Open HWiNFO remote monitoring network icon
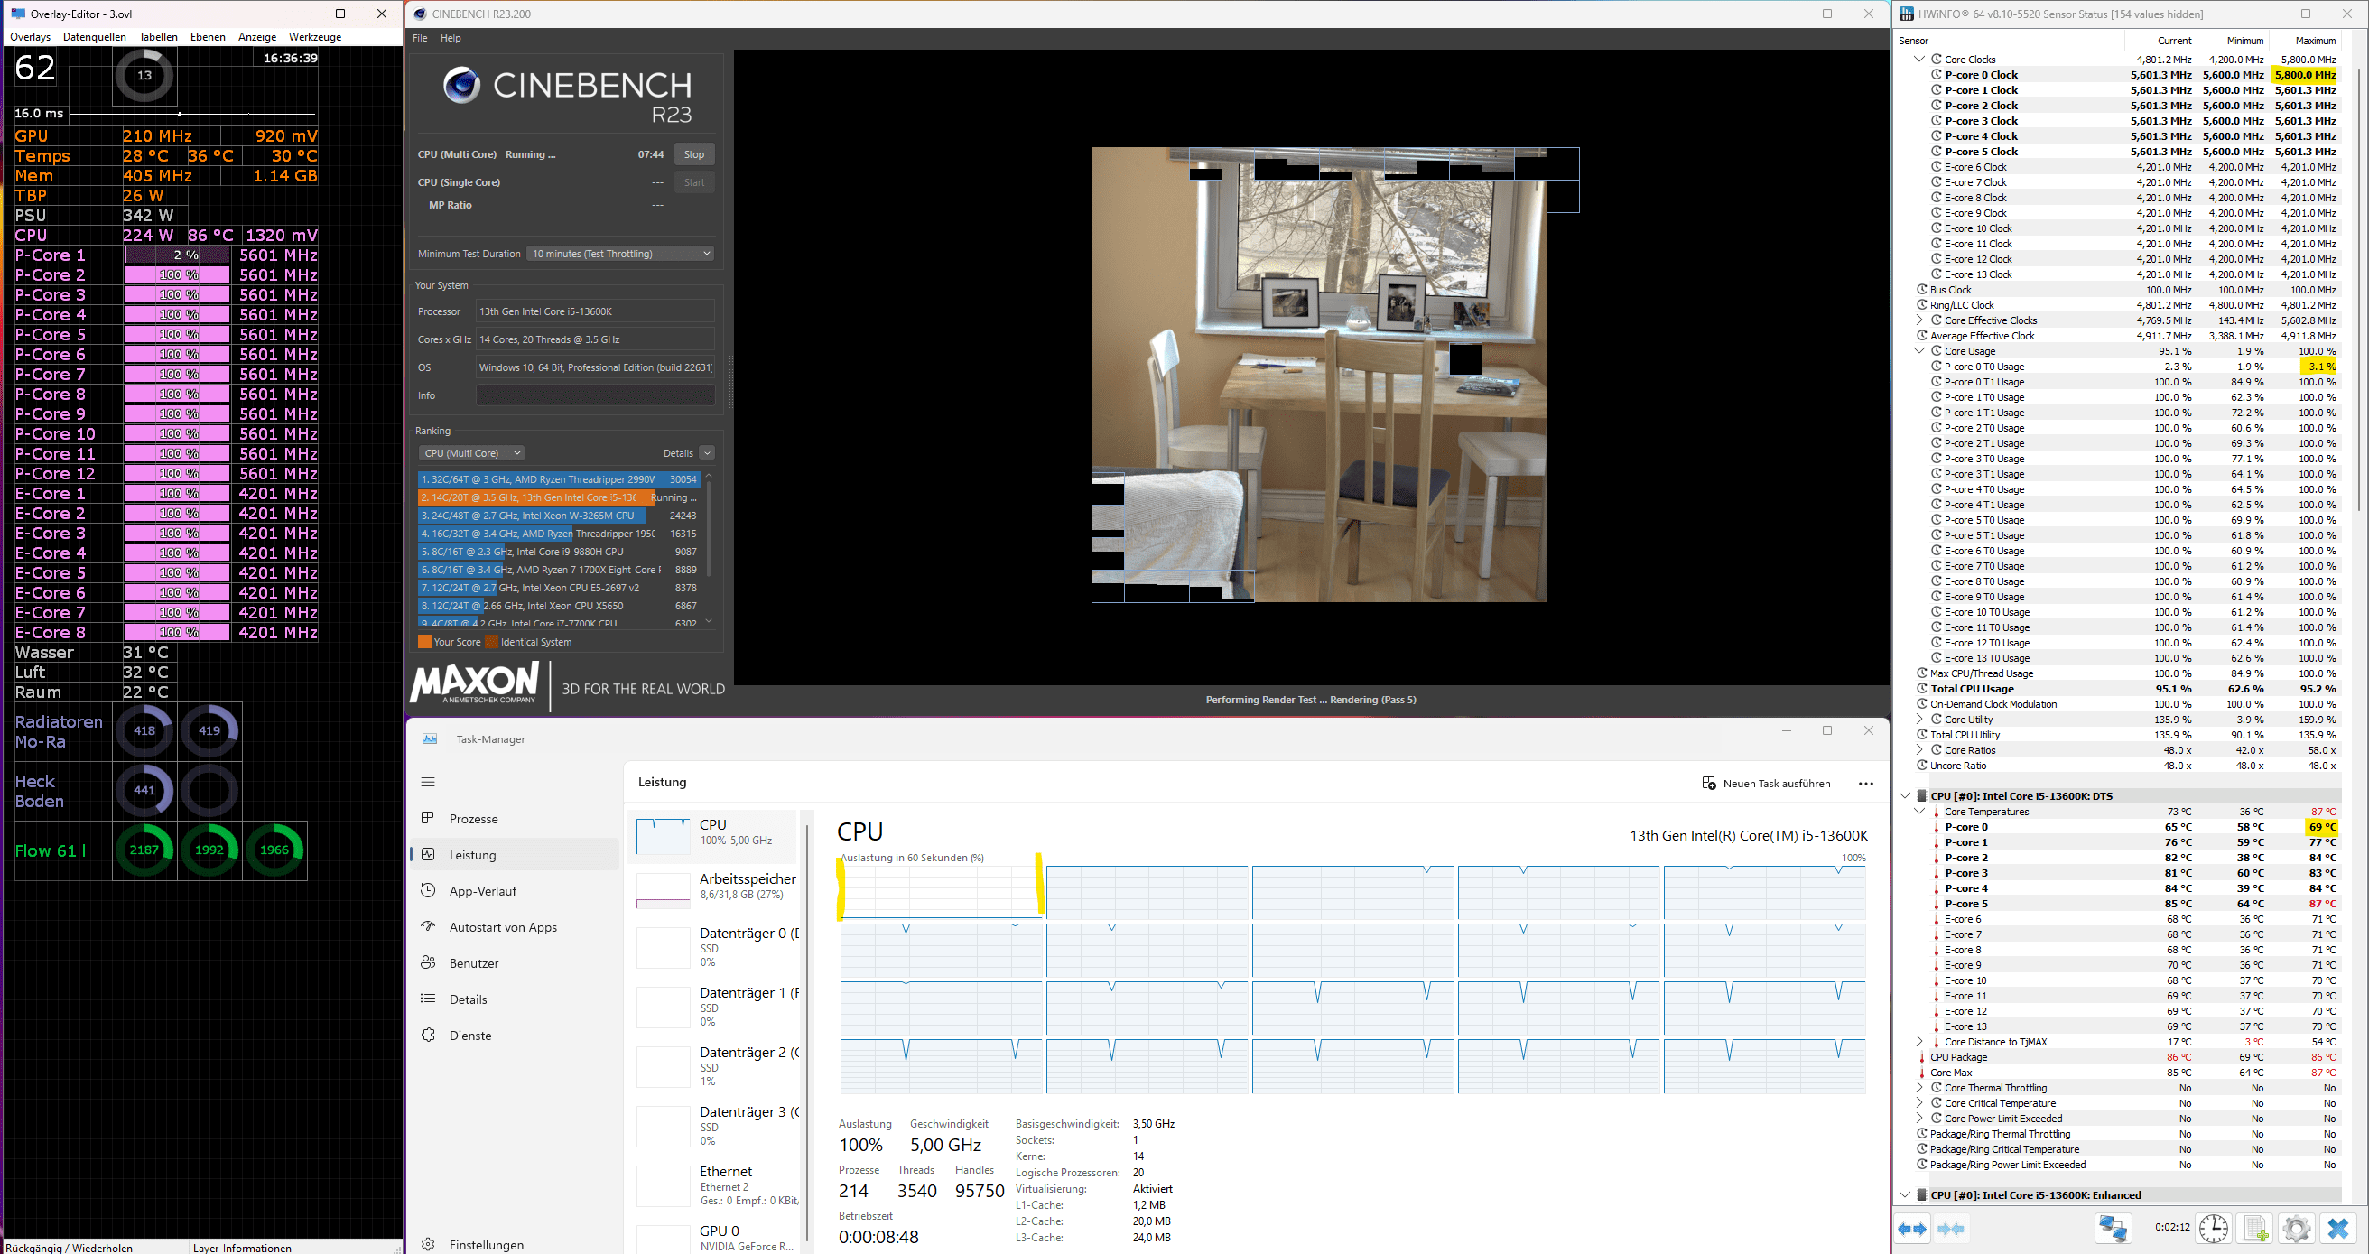The width and height of the screenshot is (2369, 1254). 2113,1228
